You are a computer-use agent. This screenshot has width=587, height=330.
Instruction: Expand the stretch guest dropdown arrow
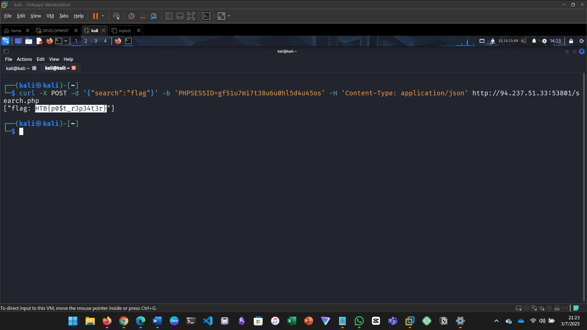229,16
